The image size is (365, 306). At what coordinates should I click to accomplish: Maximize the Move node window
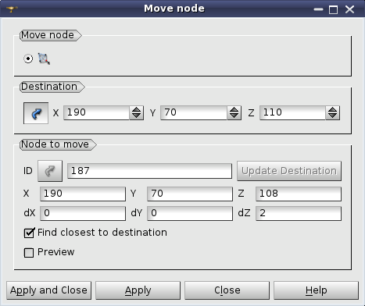point(333,9)
